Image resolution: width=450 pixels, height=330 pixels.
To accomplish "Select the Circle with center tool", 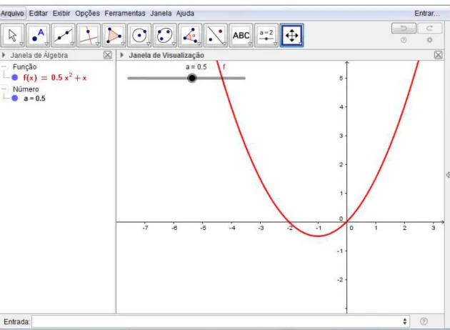I will pyautogui.click(x=139, y=36).
